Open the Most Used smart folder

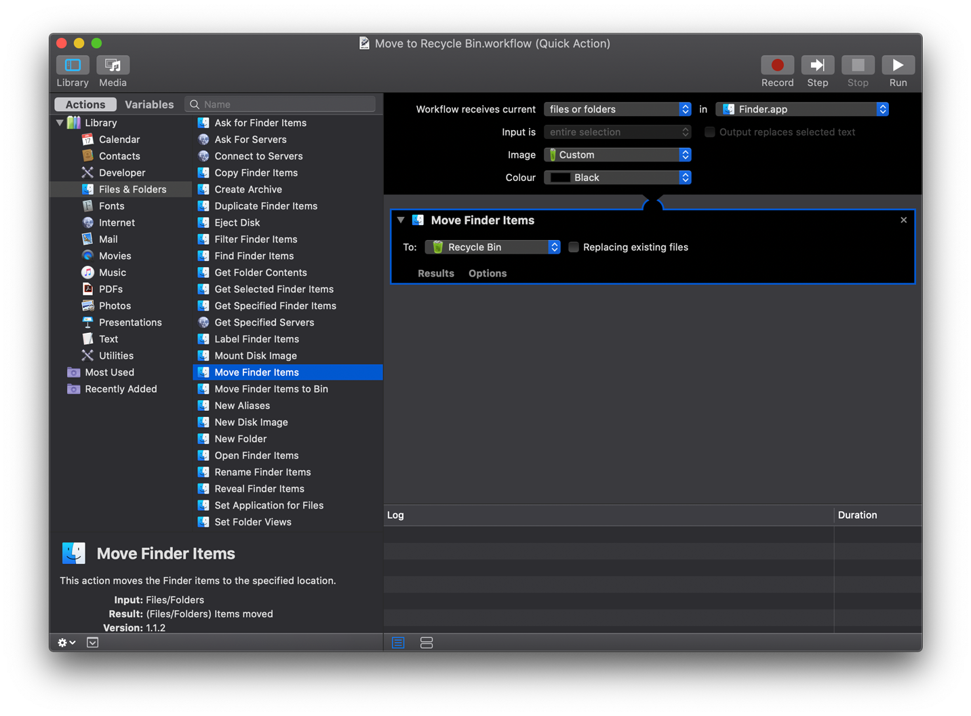[120, 372]
